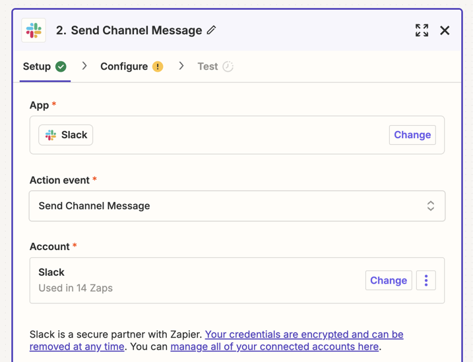473x362 pixels.
Task: Open manage all connected accounts link
Action: pyautogui.click(x=274, y=347)
